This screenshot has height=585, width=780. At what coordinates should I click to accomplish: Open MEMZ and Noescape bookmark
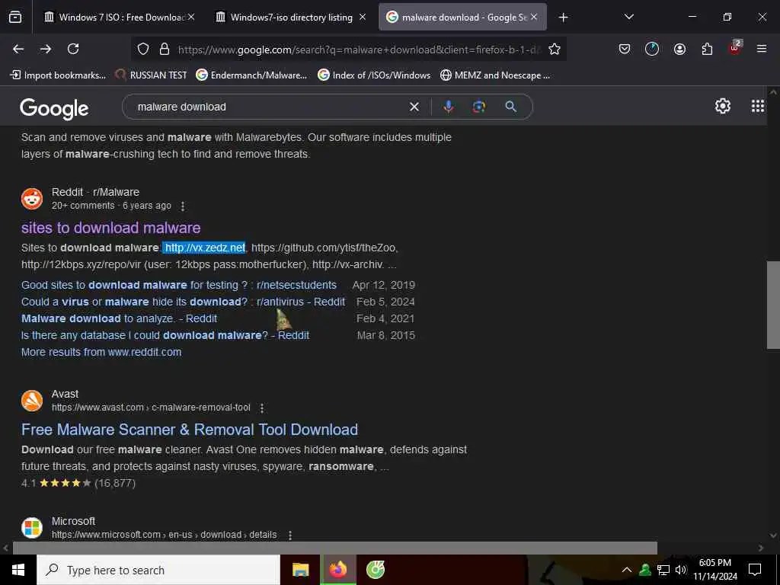[x=496, y=75]
